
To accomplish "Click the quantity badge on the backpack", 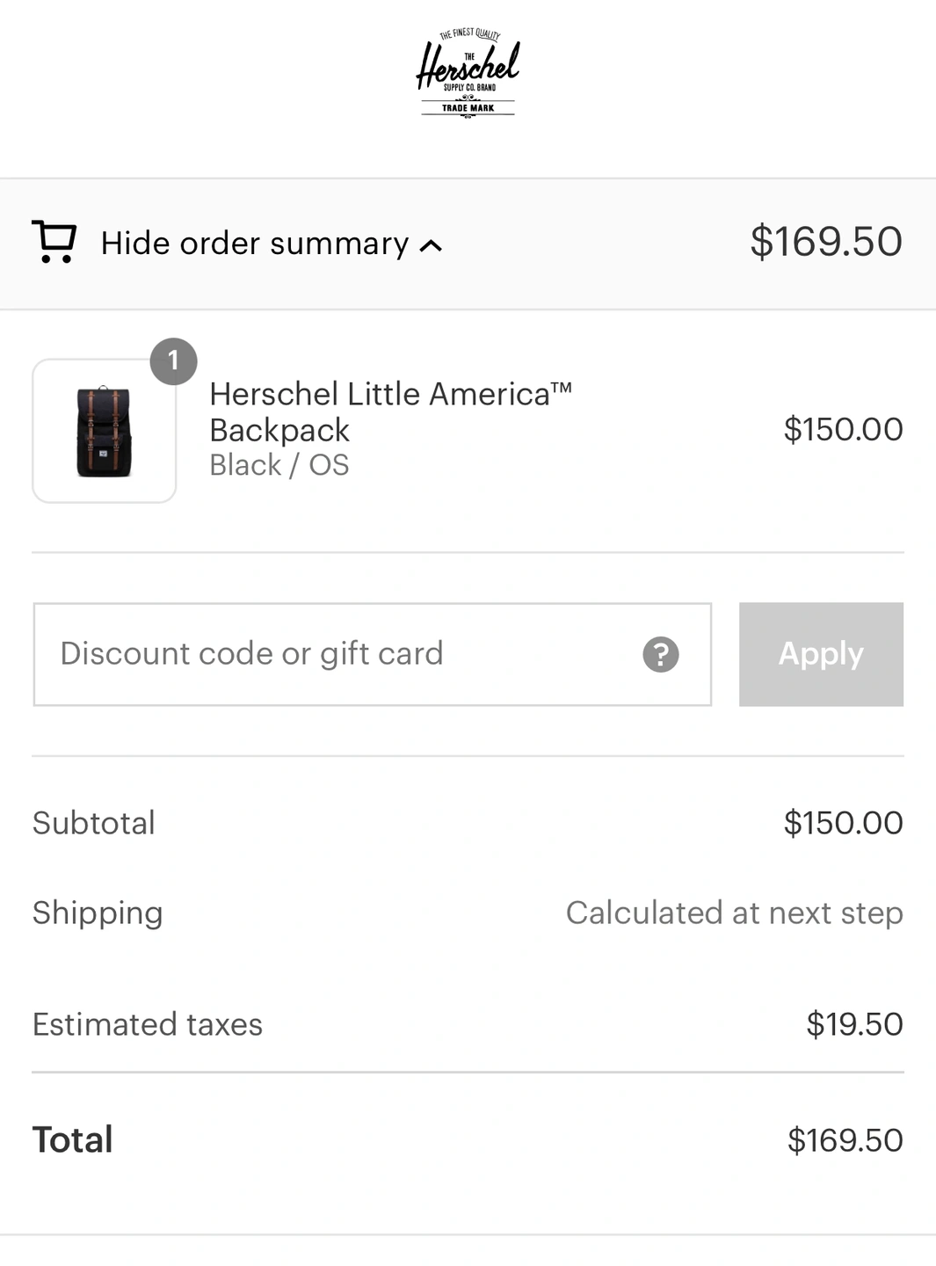I will click(x=173, y=361).
